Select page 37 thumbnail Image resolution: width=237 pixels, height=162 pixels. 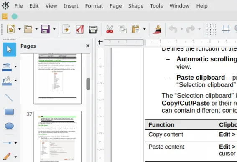click(x=58, y=137)
